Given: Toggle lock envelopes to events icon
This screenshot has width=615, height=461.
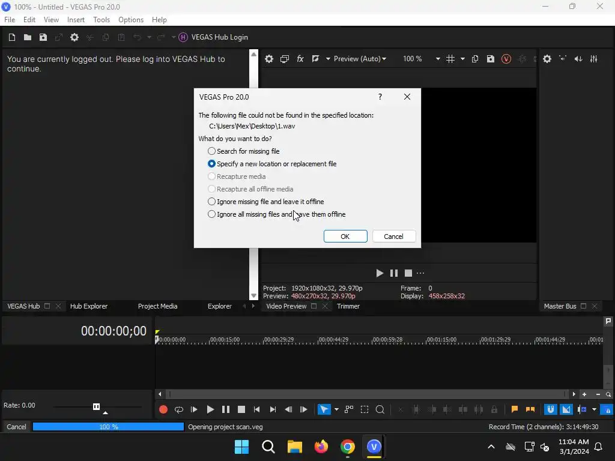Looking at the screenshot, I should click(608, 409).
